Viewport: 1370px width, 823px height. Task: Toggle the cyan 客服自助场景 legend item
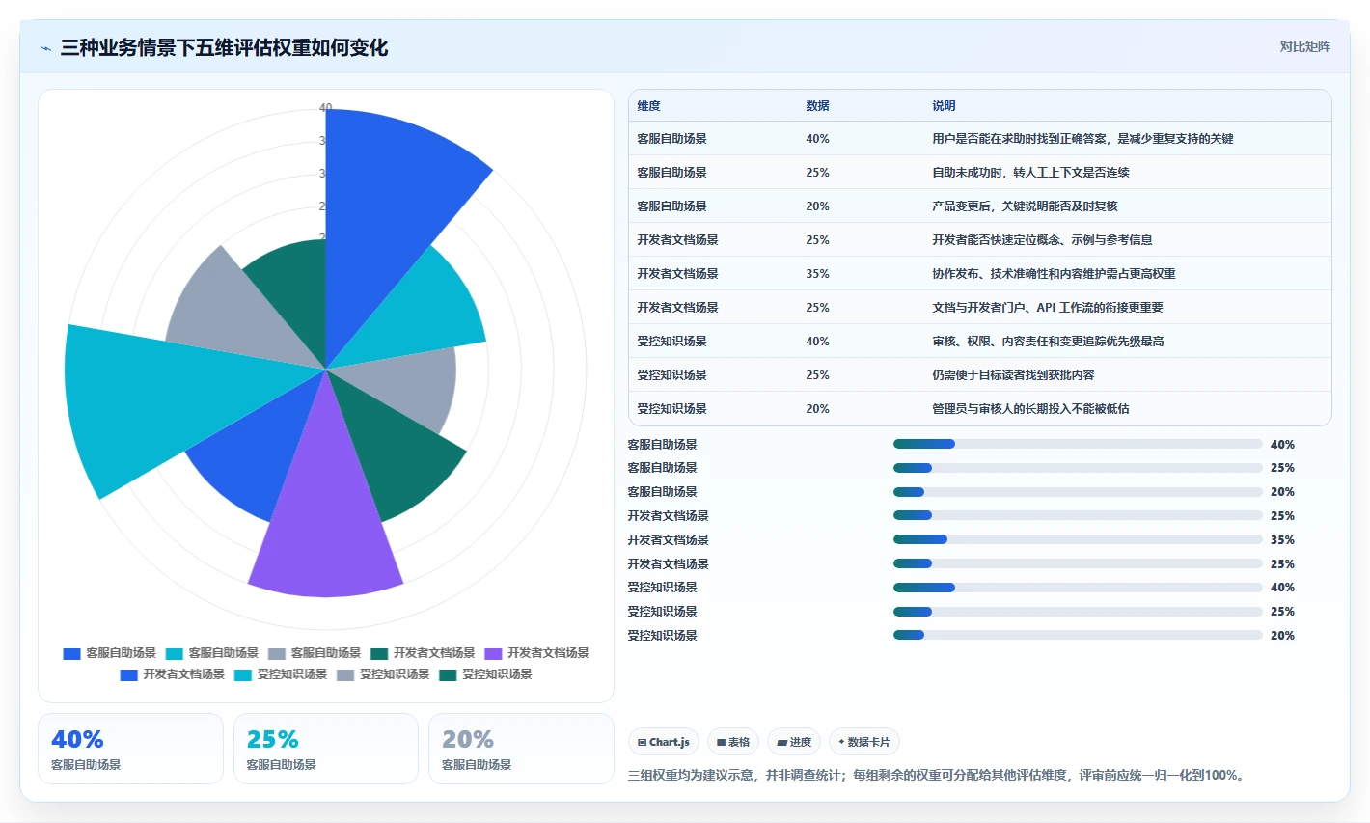coord(212,653)
